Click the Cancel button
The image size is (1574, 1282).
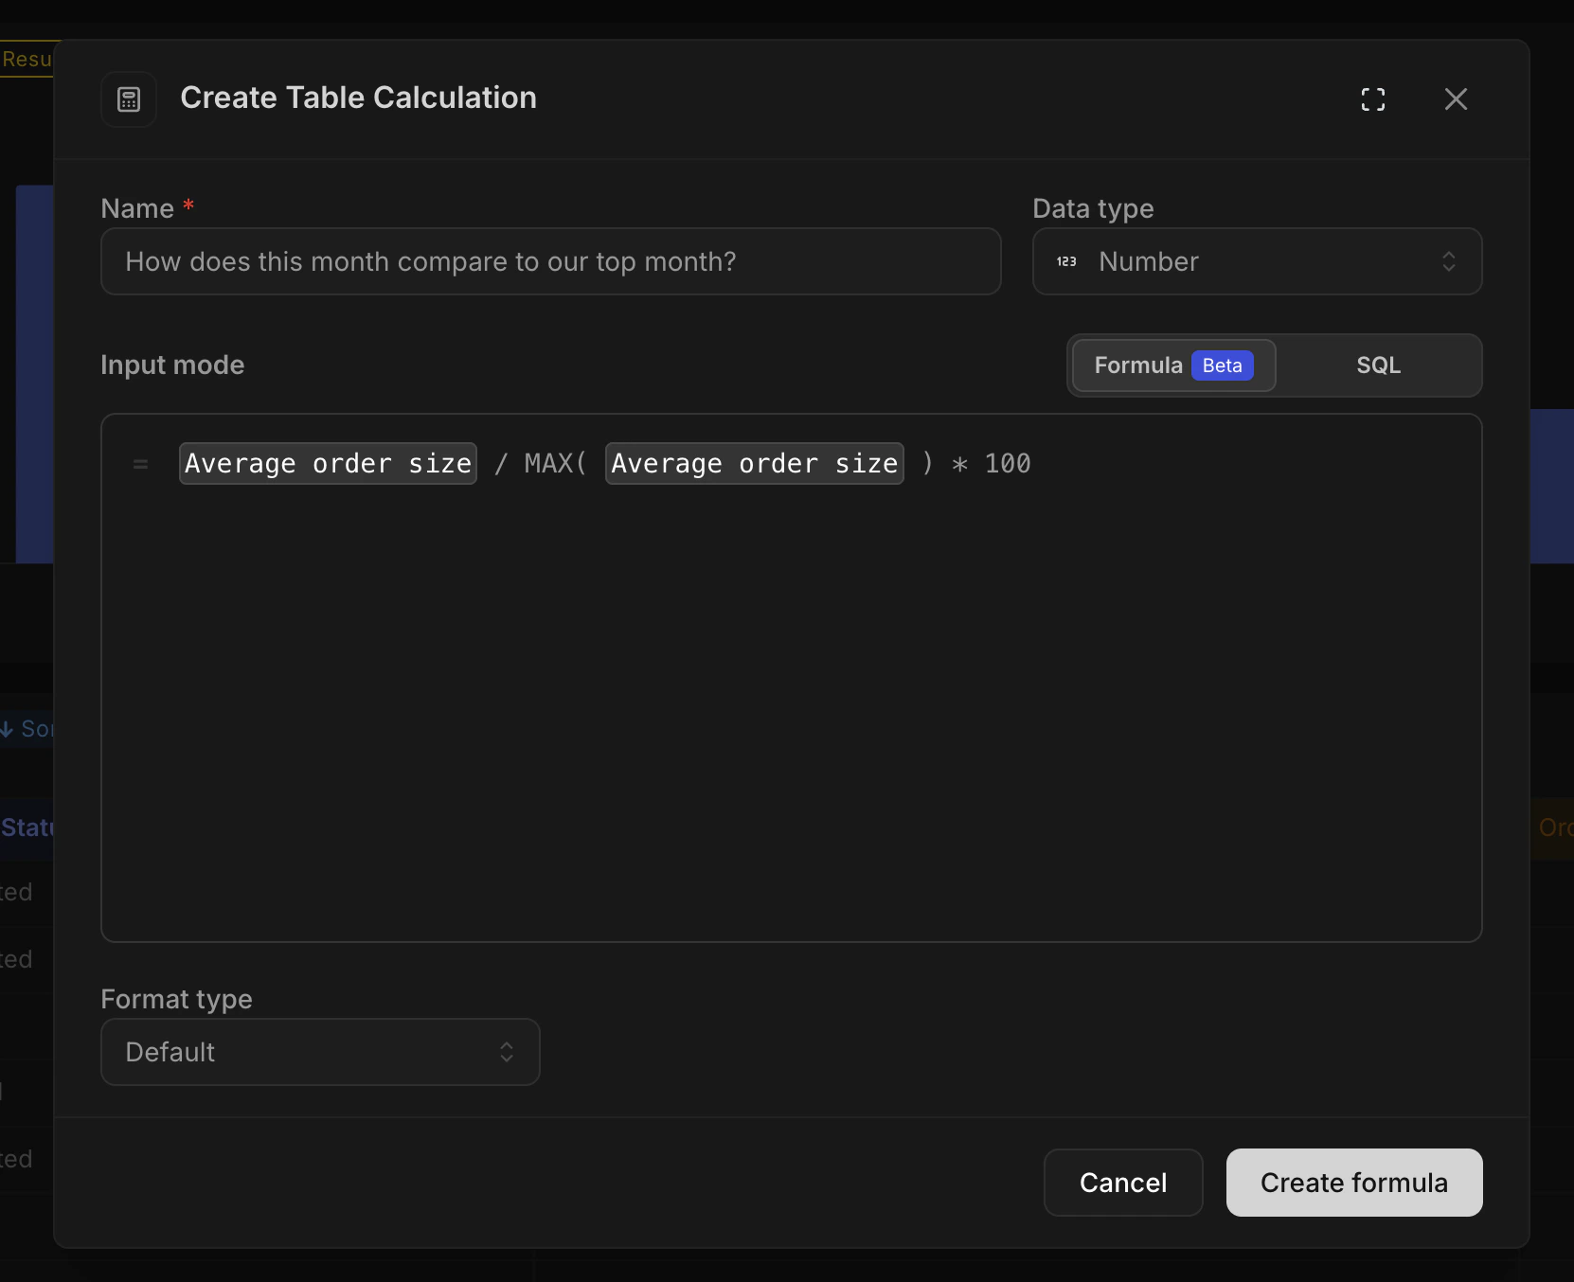point(1122,1183)
